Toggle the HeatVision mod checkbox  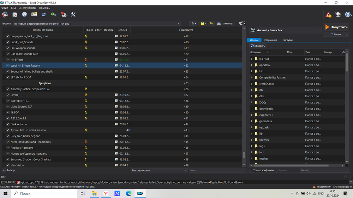tap(8, 165)
